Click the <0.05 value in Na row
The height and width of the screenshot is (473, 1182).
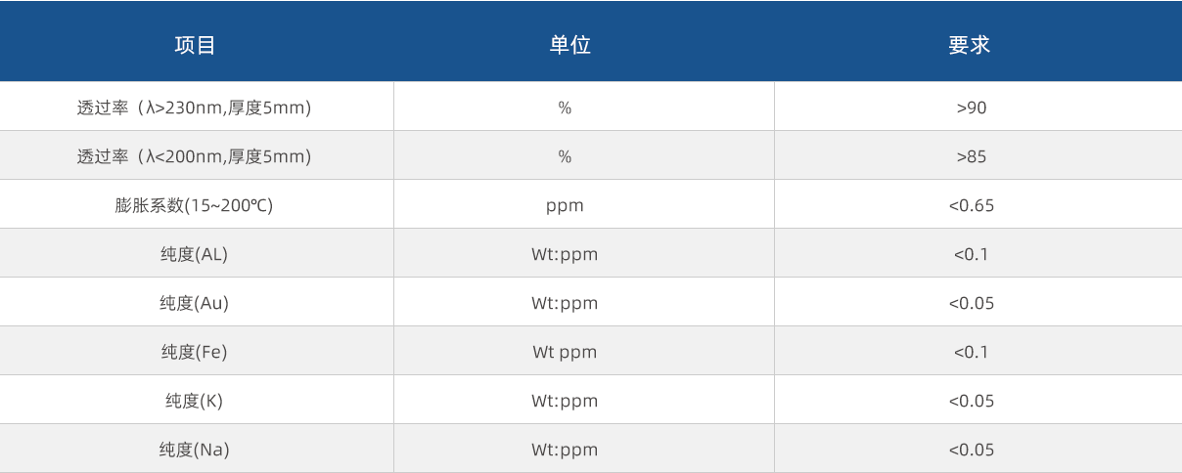point(972,450)
